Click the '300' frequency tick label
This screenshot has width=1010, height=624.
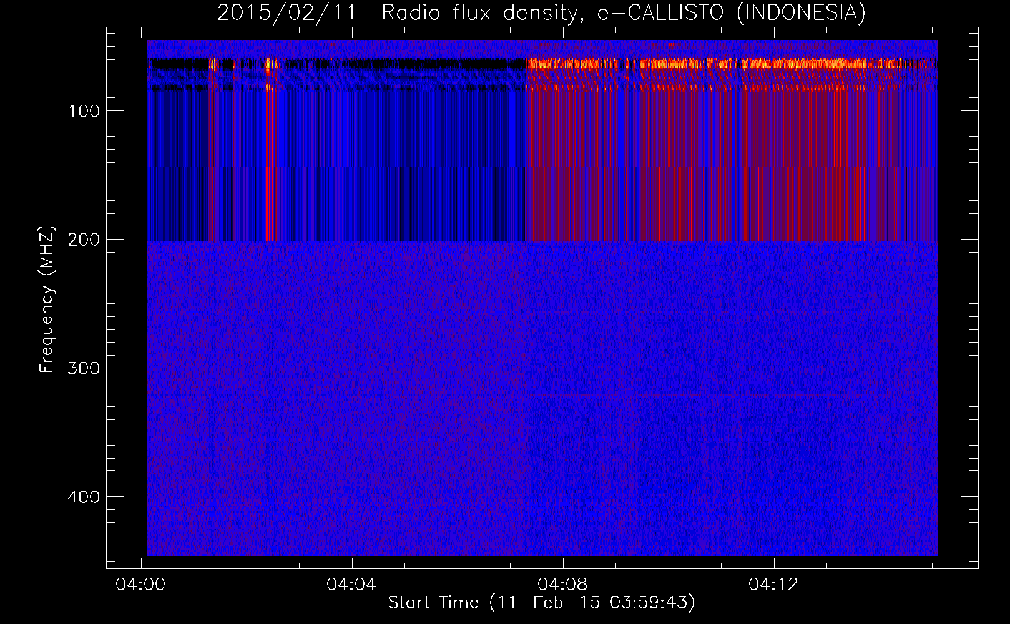(x=84, y=368)
